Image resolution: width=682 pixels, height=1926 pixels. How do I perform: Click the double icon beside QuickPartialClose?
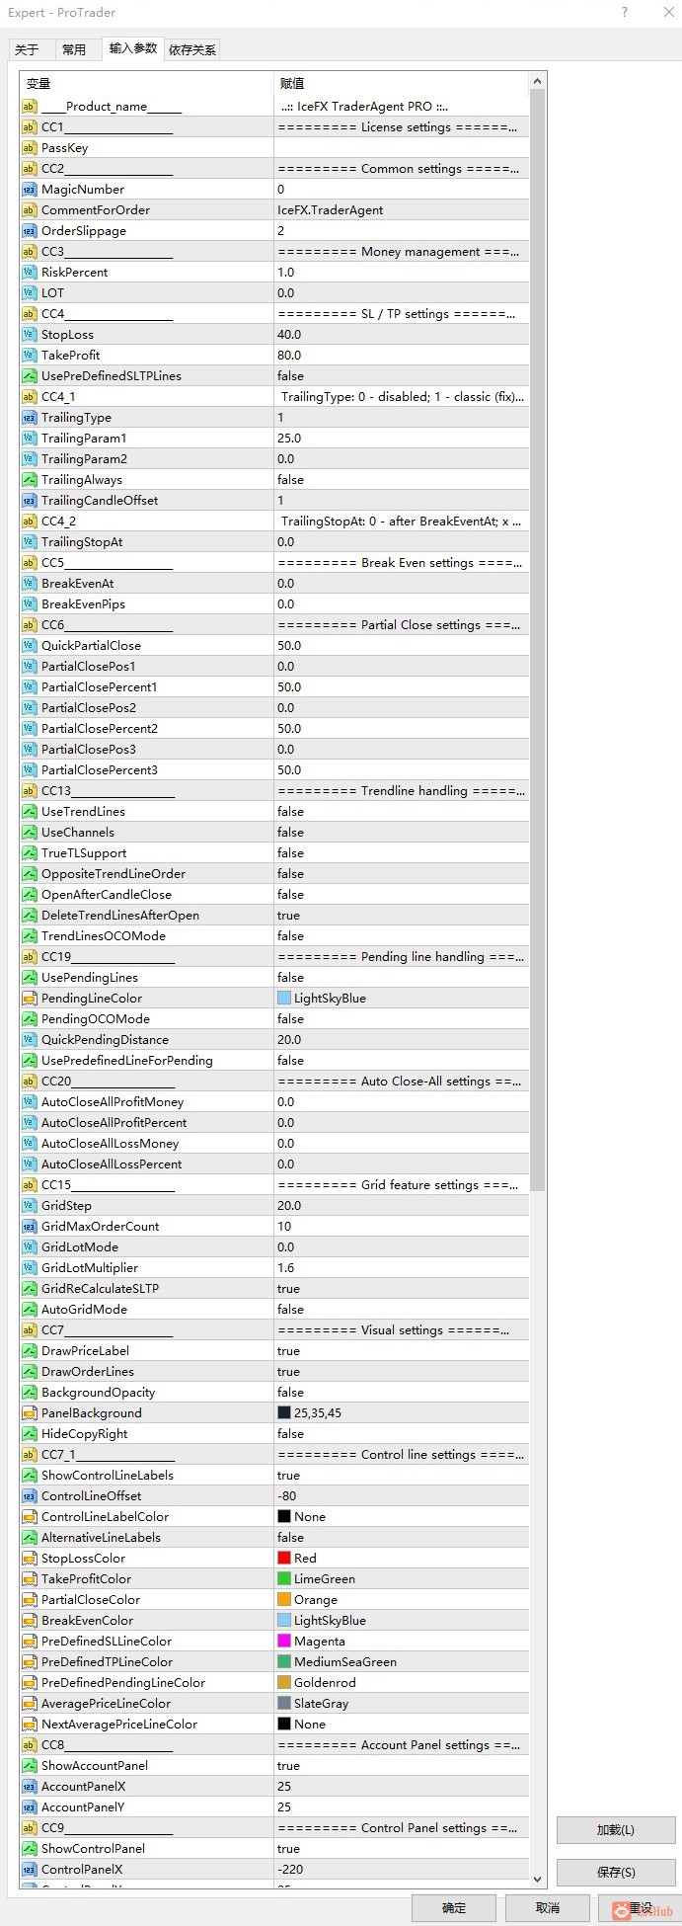point(29,646)
